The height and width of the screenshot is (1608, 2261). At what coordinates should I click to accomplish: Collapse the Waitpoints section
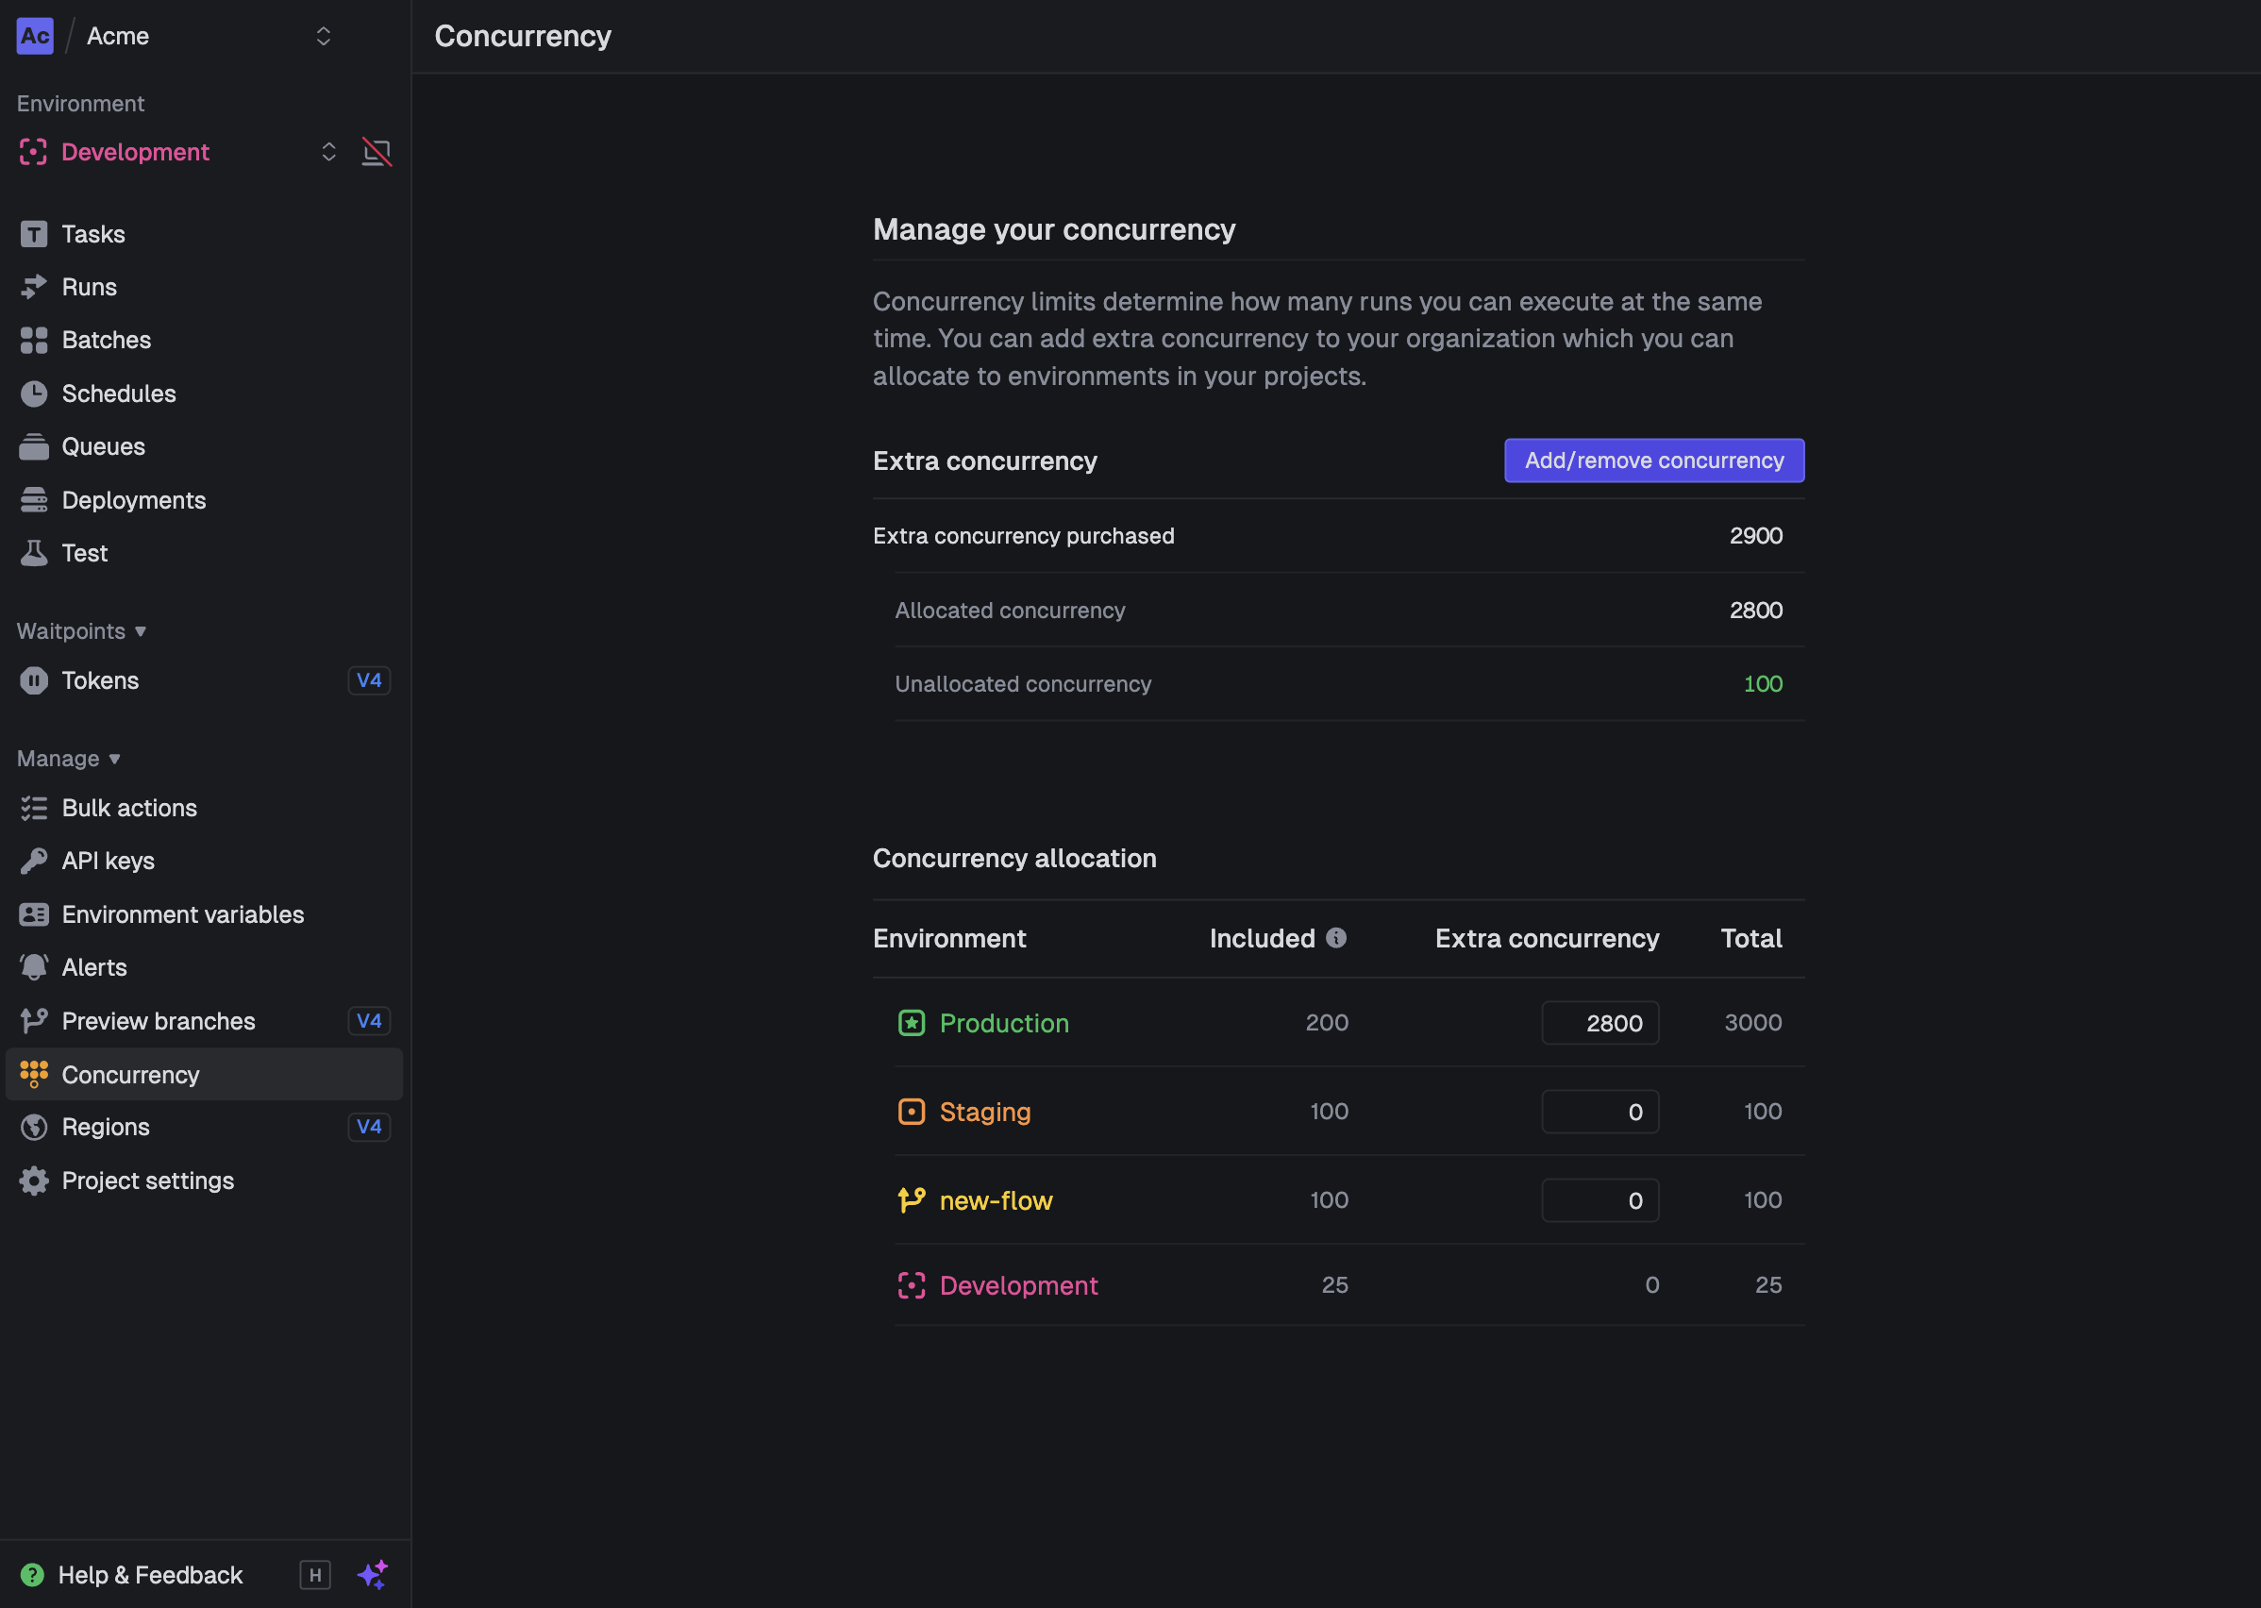click(x=141, y=630)
